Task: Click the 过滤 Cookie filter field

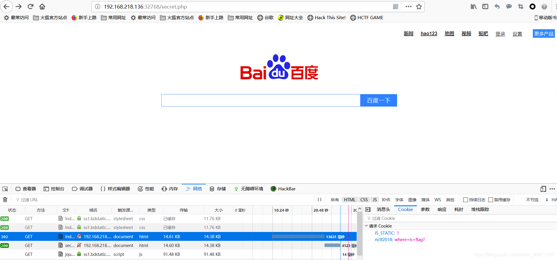Action: coord(461,218)
